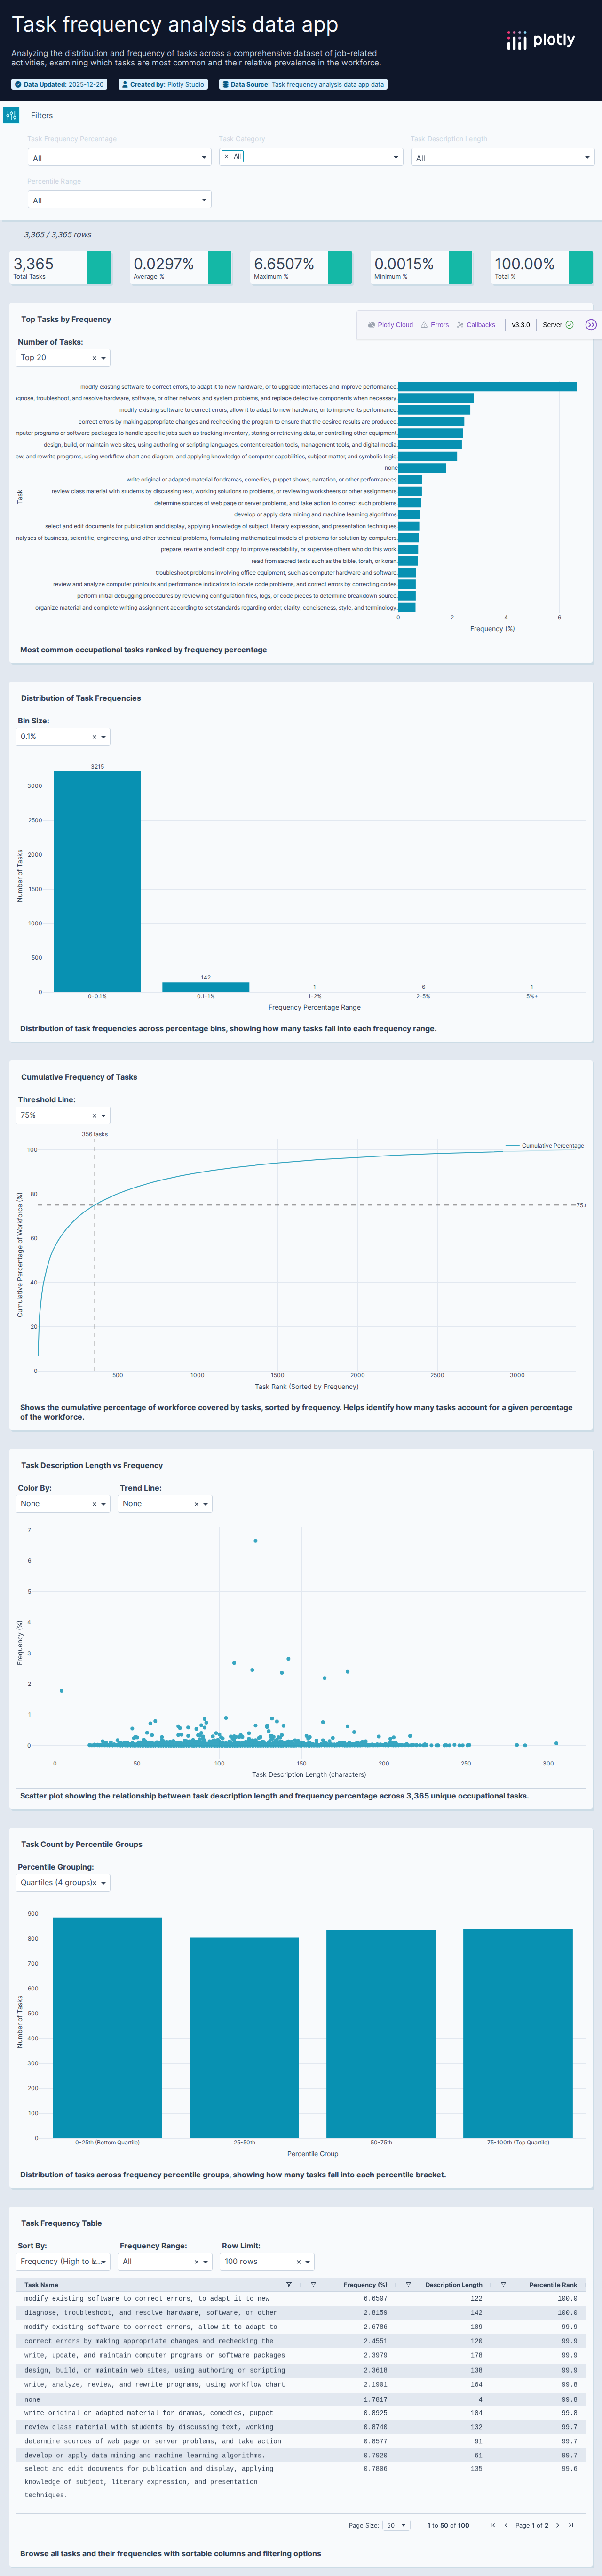Click the Average % 0.0297% card
This screenshot has height=2576, width=602.
tap(181, 268)
